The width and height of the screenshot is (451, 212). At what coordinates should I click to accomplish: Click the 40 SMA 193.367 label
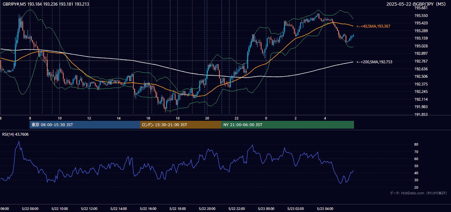click(373, 26)
